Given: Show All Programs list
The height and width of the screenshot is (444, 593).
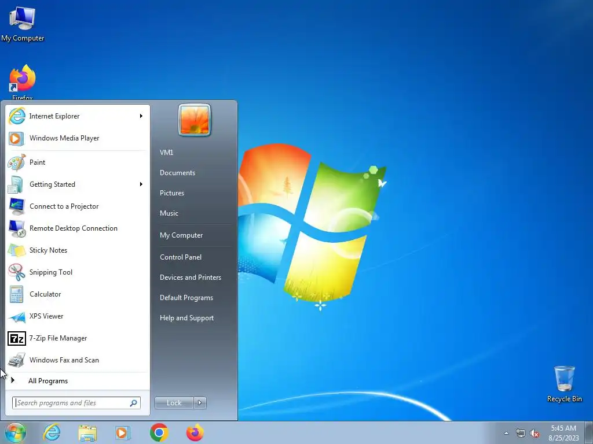Looking at the screenshot, I should 77,380.
